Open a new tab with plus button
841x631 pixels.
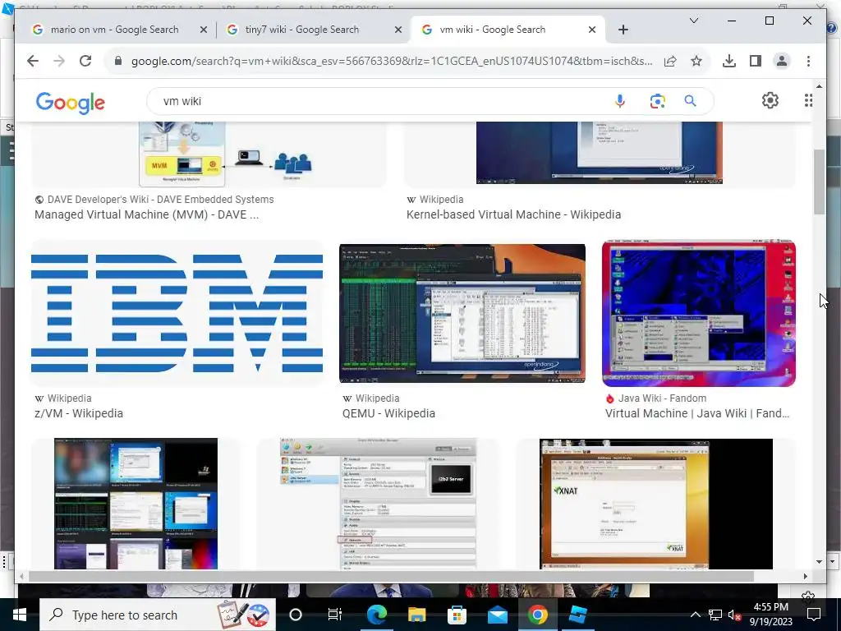coord(623,30)
